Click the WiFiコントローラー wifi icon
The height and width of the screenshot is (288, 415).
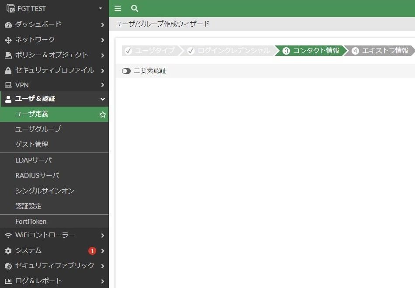8,236
